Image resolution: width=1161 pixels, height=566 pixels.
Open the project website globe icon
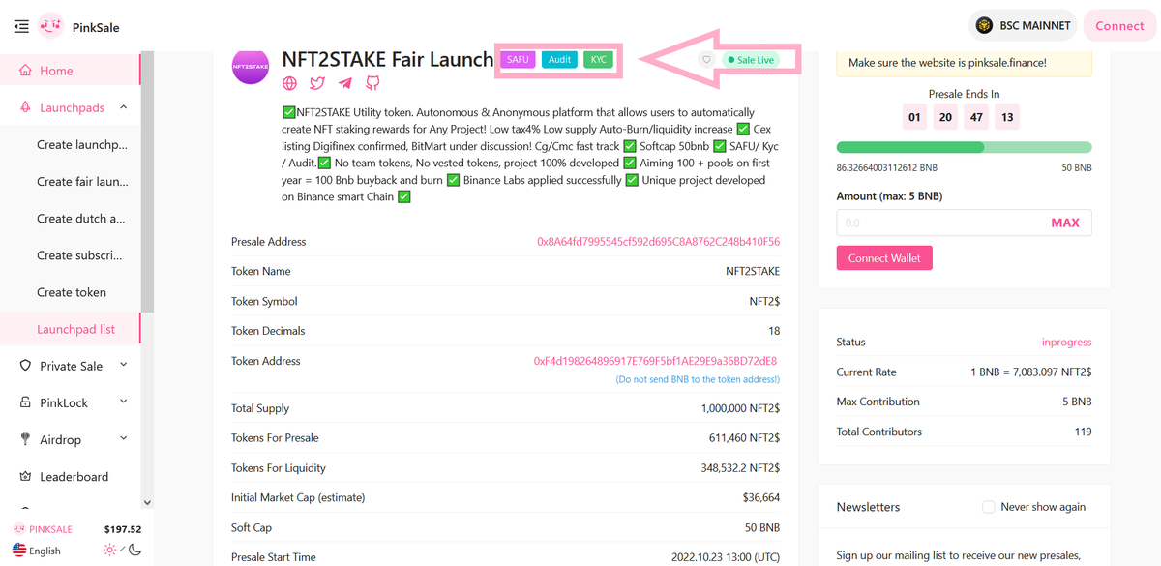290,84
